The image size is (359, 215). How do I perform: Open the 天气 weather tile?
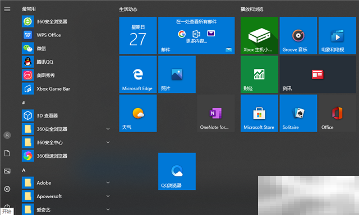point(138,113)
